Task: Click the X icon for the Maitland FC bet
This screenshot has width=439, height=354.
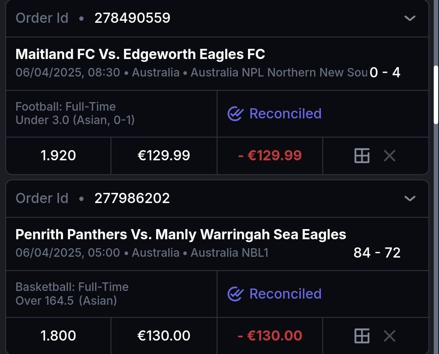Action: click(x=389, y=155)
